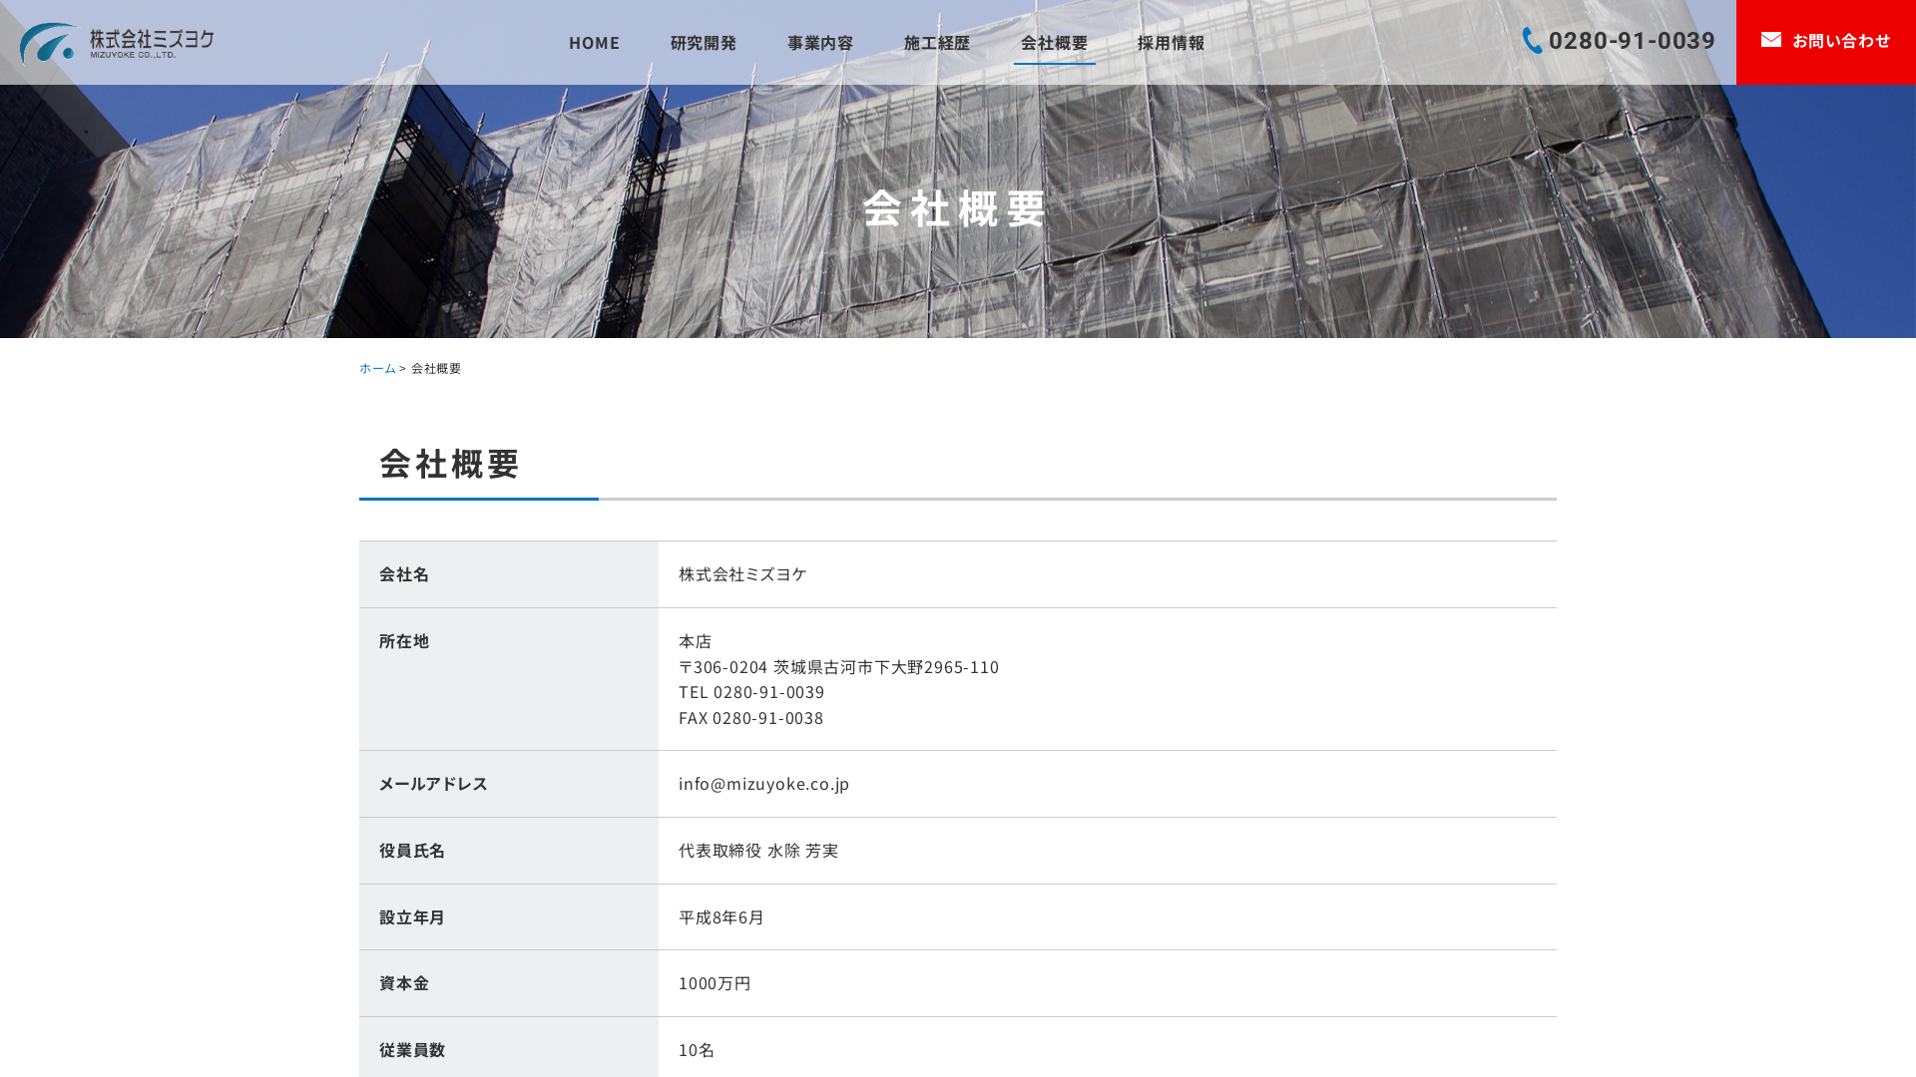Open the HOME menu item

pos(594,43)
